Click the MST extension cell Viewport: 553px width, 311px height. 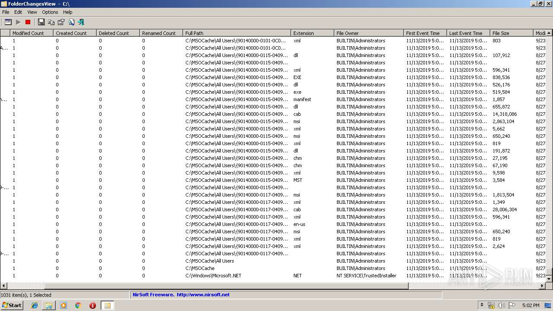tap(298, 180)
